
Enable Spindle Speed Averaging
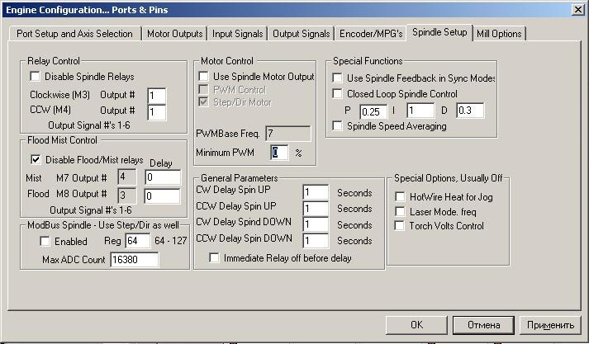tap(337, 126)
